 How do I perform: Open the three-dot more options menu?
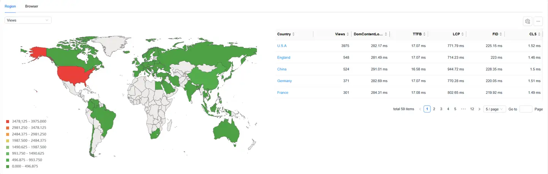538,21
